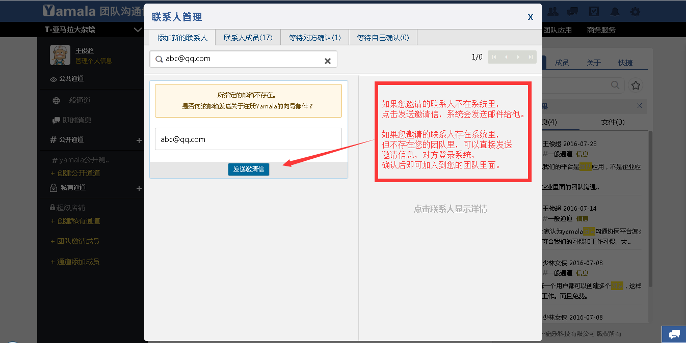This screenshot has height=343, width=686.
Task: Open the messages chat bubble icon
Action: 573,11
